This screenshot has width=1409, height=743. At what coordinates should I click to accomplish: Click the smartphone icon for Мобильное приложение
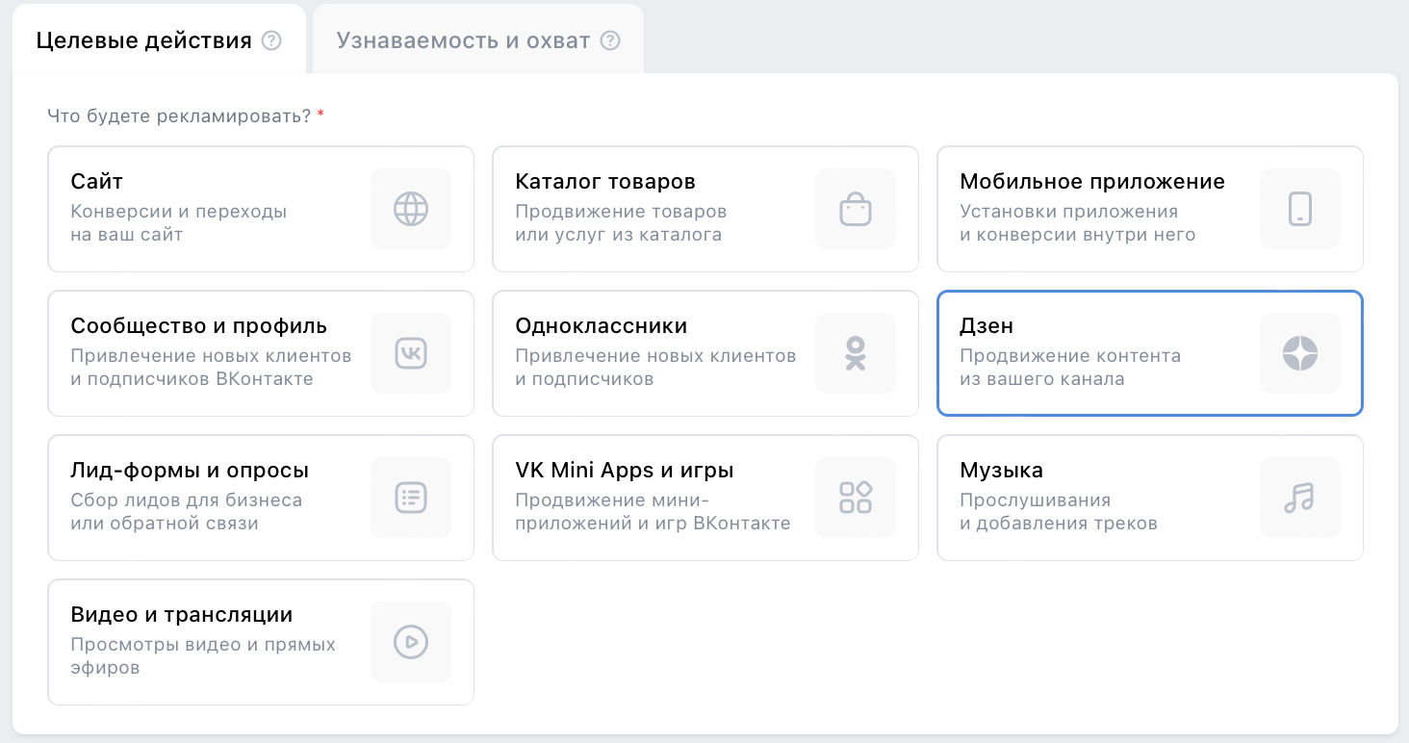(x=1300, y=209)
